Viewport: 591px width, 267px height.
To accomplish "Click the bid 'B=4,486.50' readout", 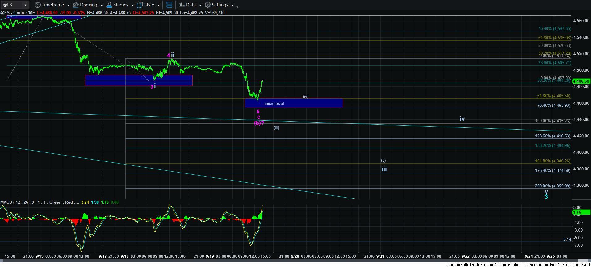I will click(97, 13).
